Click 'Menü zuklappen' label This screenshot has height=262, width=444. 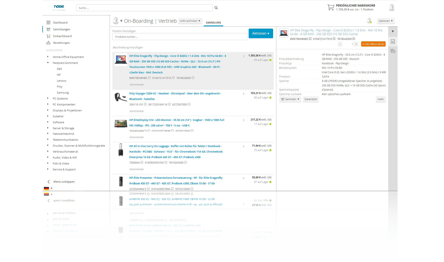coord(64,182)
